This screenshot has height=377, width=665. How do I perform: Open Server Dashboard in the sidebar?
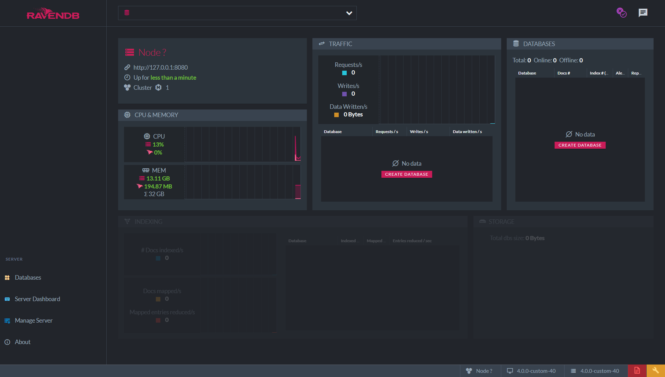tap(37, 299)
